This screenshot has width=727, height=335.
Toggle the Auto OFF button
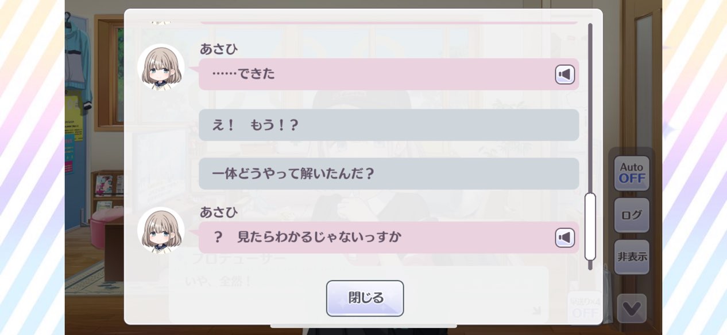click(632, 173)
